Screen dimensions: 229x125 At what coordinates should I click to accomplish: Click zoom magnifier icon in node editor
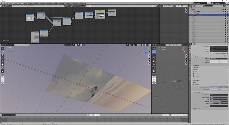186,9
